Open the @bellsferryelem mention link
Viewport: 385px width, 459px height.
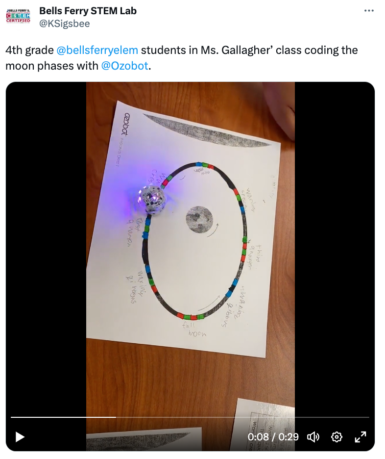click(x=97, y=50)
